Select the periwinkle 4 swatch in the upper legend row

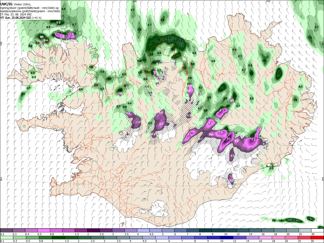click(x=143, y=231)
